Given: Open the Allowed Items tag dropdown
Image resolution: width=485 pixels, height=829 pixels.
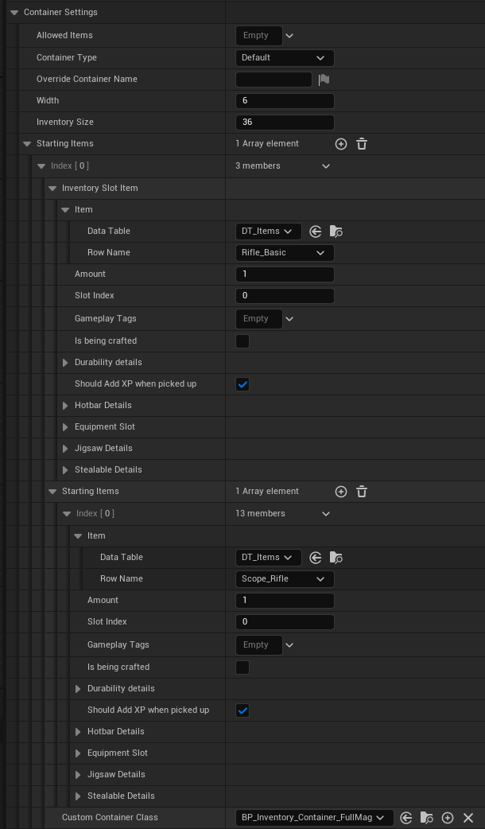Looking at the screenshot, I should (289, 36).
